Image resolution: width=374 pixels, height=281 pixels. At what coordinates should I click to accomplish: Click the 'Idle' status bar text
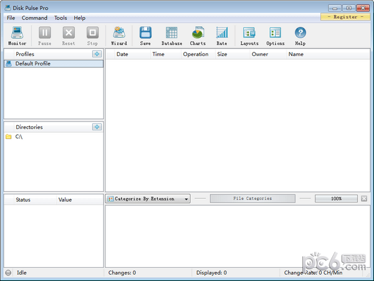coord(22,273)
